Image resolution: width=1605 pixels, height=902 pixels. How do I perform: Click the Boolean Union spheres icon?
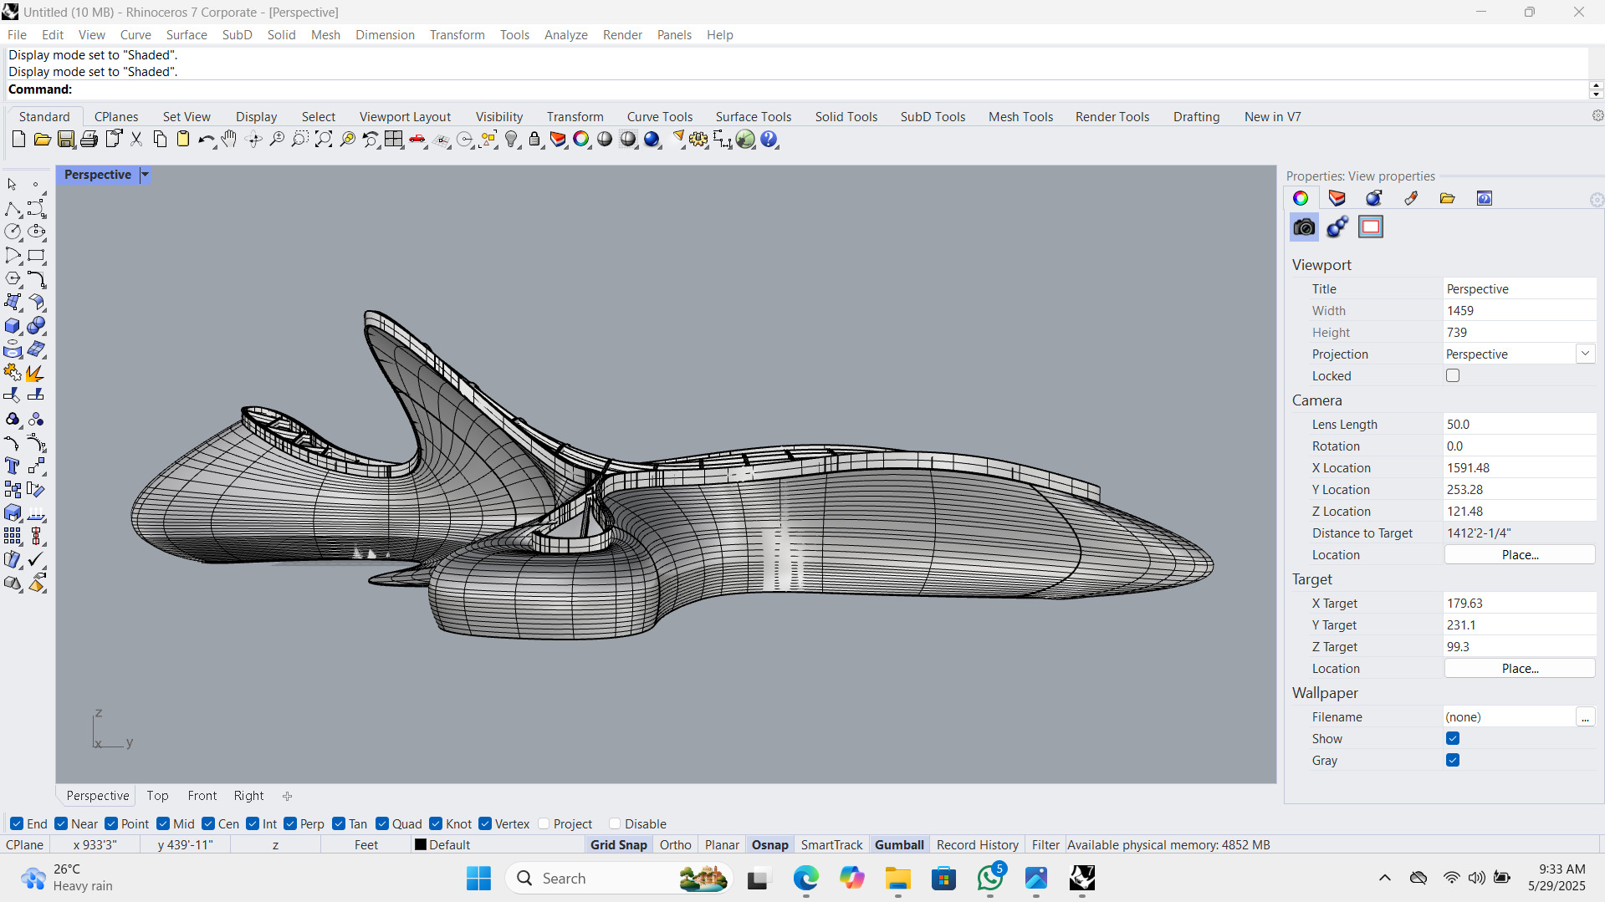tap(37, 326)
